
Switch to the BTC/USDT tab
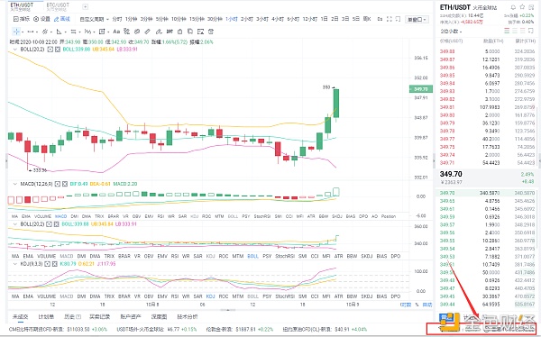(x=58, y=6)
